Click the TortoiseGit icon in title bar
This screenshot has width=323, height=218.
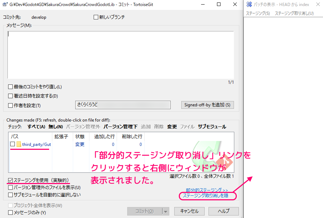pos(5,5)
